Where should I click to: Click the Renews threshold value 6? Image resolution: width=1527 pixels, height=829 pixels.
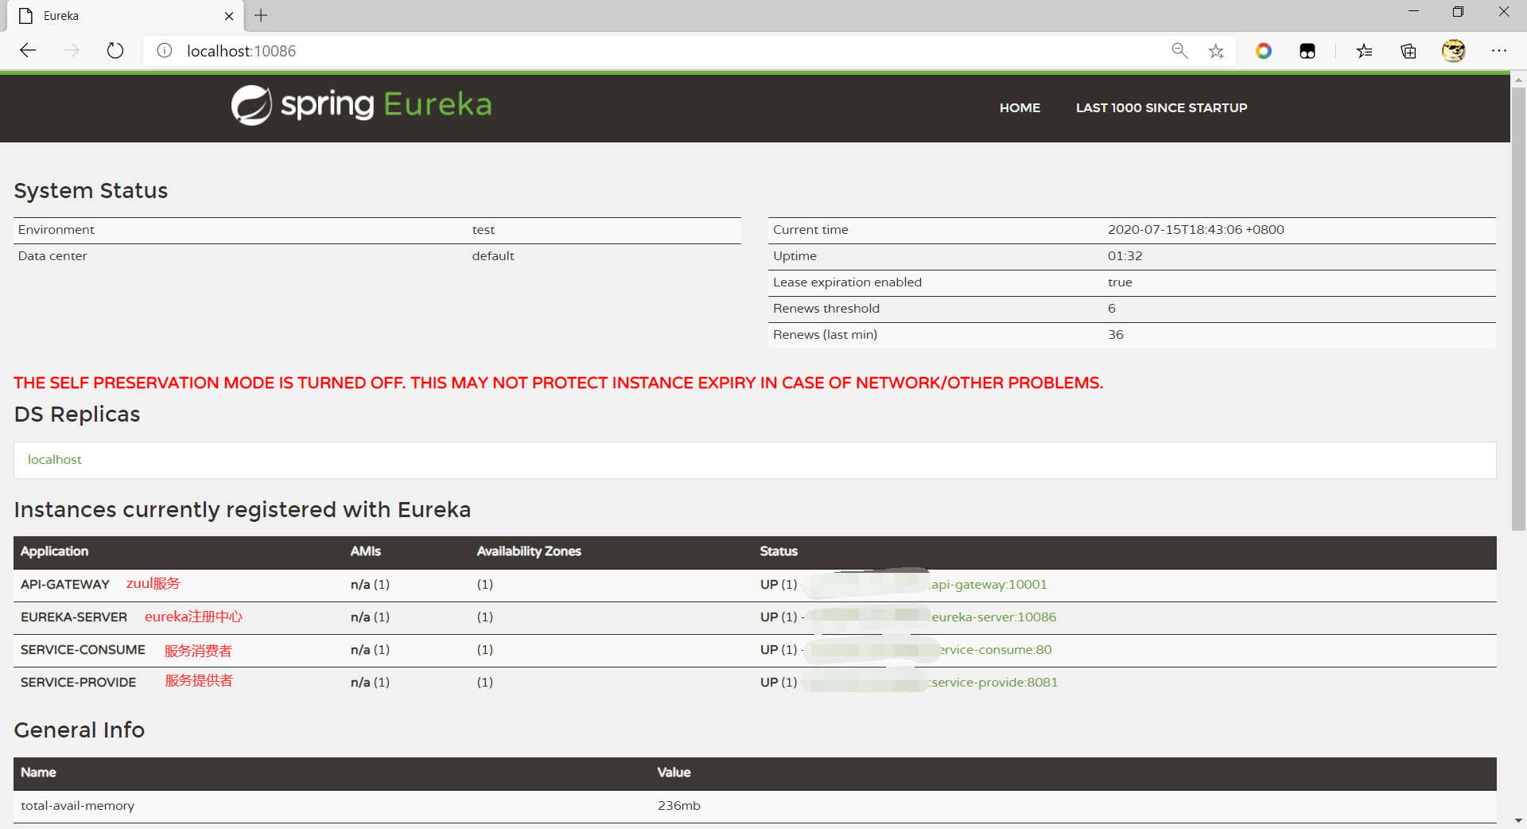coord(1111,309)
